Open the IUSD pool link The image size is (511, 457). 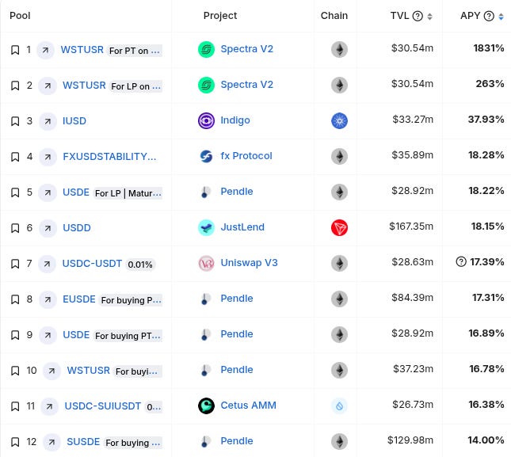[74, 121]
